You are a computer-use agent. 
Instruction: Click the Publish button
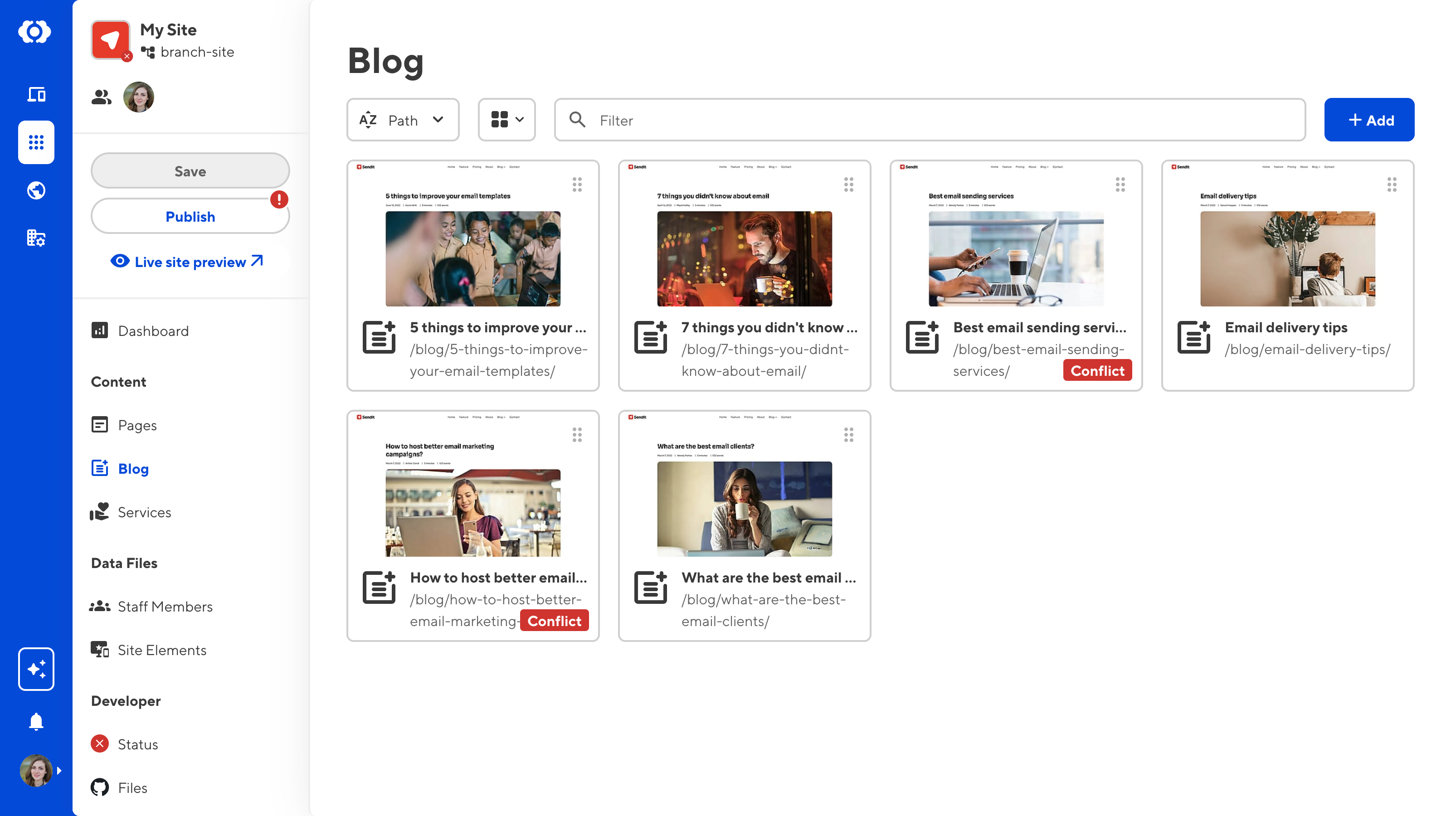click(190, 217)
